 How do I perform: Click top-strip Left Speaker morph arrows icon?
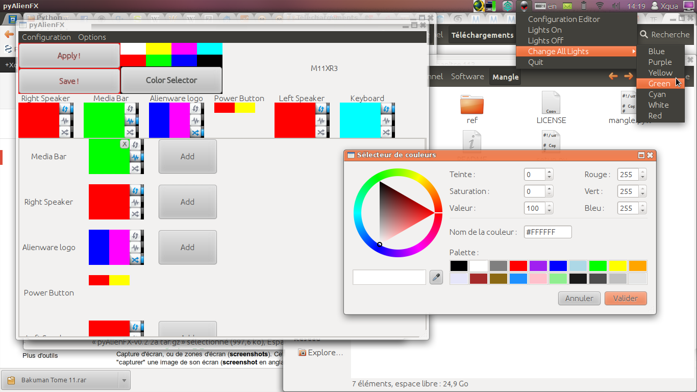click(321, 109)
